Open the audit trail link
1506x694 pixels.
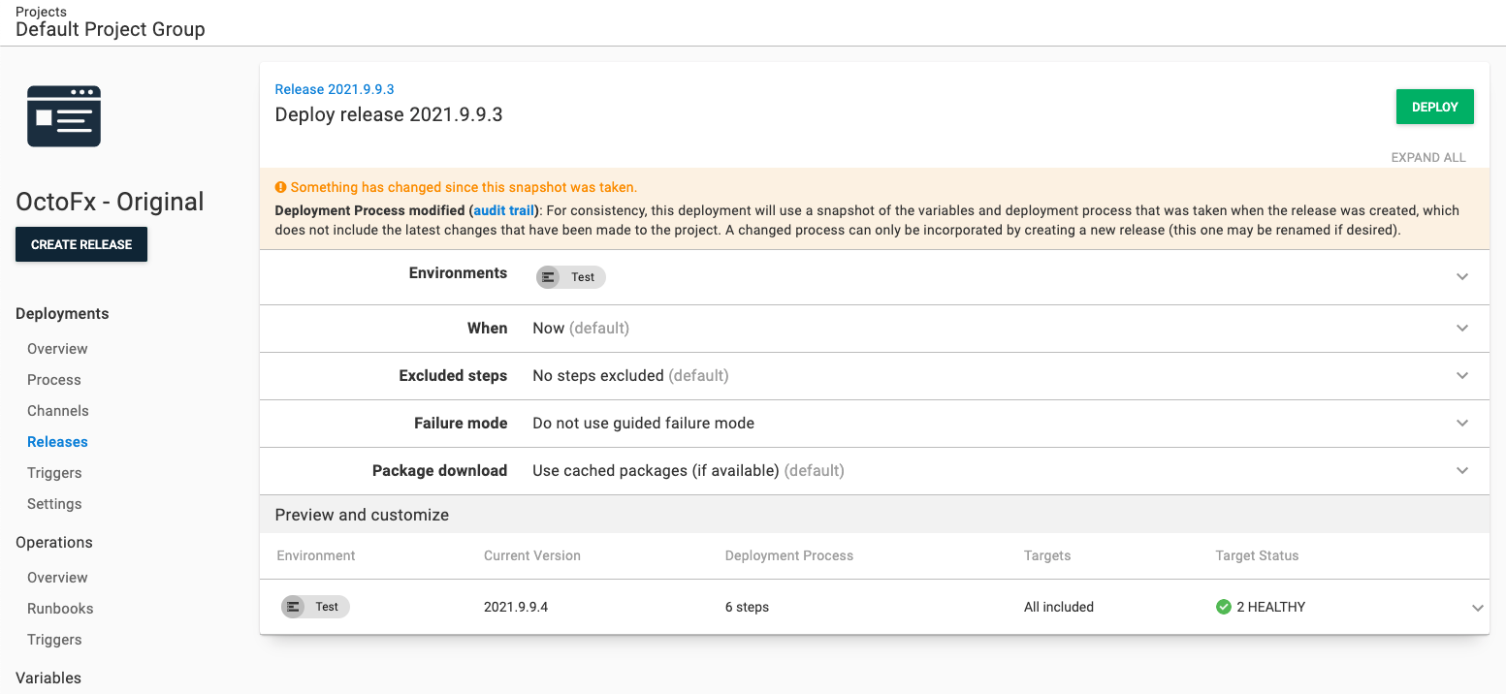(503, 209)
